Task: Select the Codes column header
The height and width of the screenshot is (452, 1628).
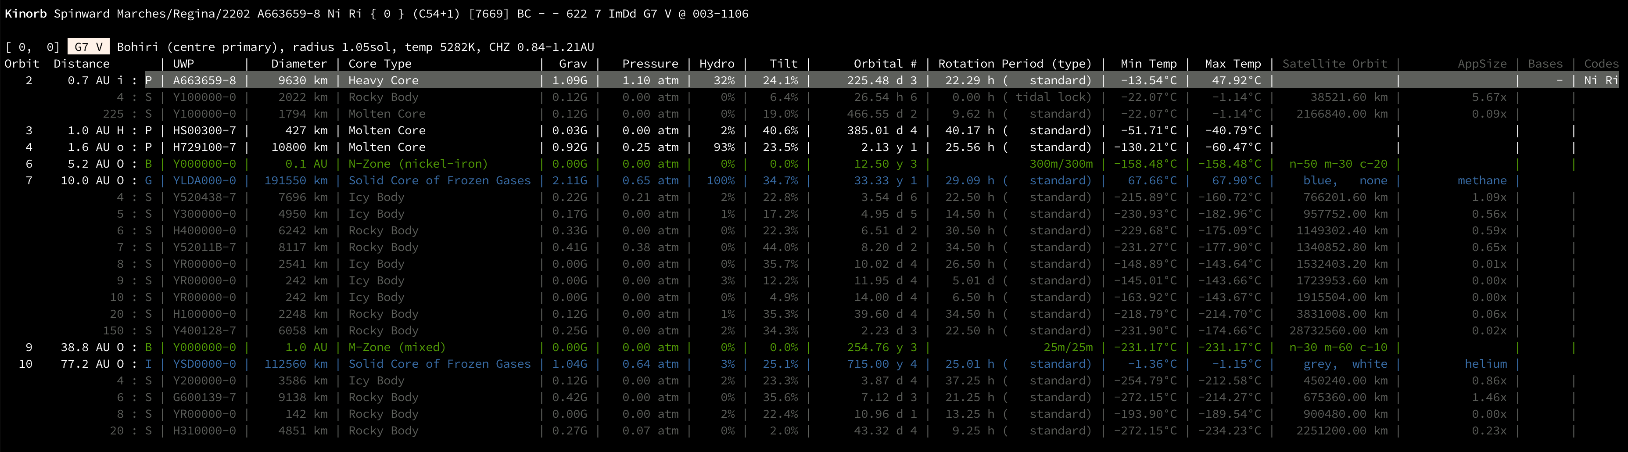Action: coord(1602,64)
